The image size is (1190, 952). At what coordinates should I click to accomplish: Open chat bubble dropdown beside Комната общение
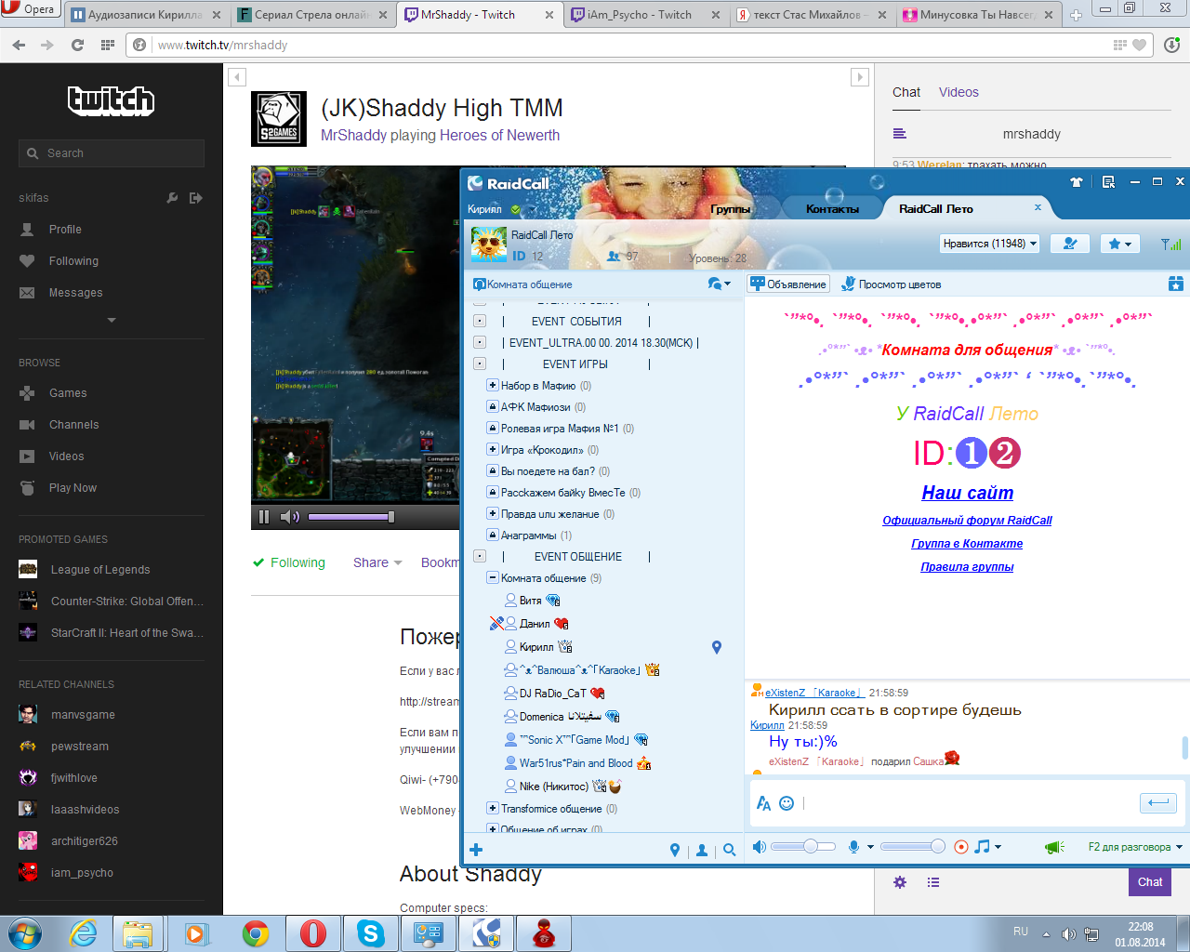[719, 284]
